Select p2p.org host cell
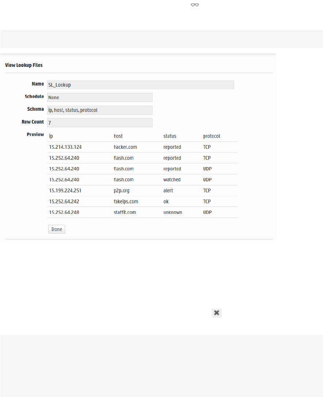 [x=121, y=191]
